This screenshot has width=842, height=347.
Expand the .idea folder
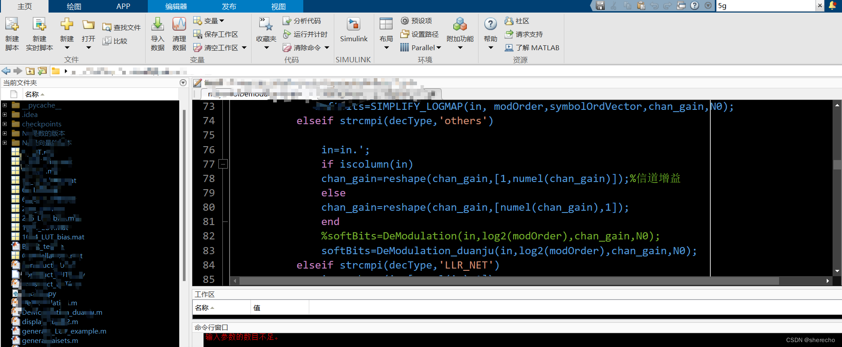click(4, 115)
